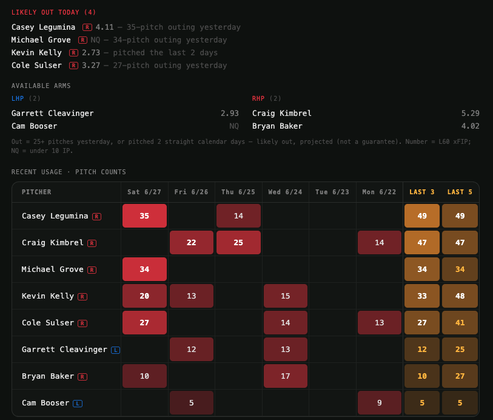The image size is (493, 420).
Task: Click the R handedness badge in Bryan Baker table row
Action: click(82, 377)
